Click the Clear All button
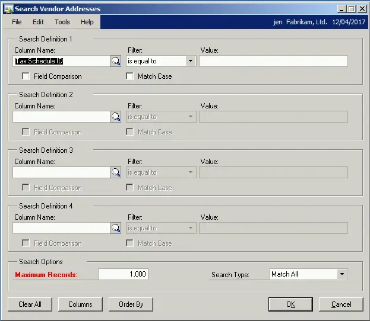This screenshot has width=370, height=321. click(30, 304)
